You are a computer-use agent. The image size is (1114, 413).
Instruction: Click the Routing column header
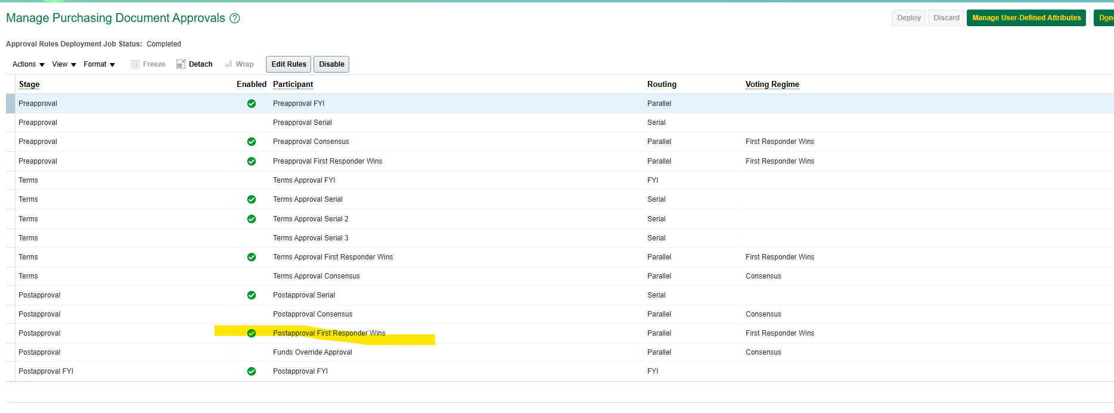click(662, 85)
